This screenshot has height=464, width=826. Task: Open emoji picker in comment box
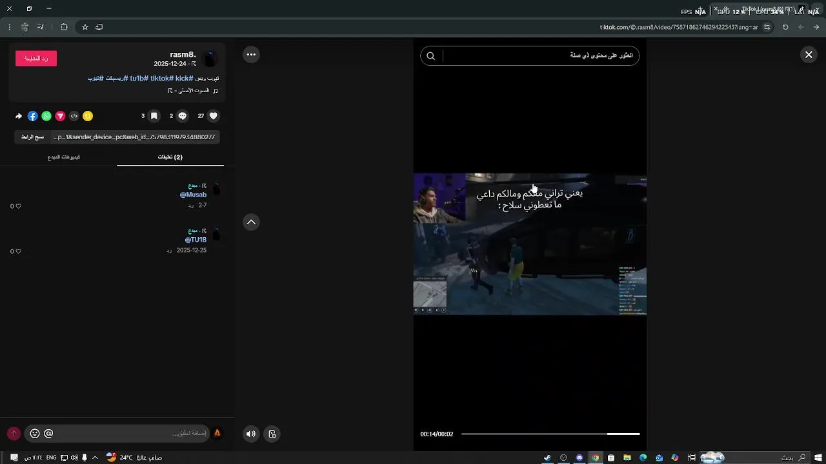click(x=35, y=434)
